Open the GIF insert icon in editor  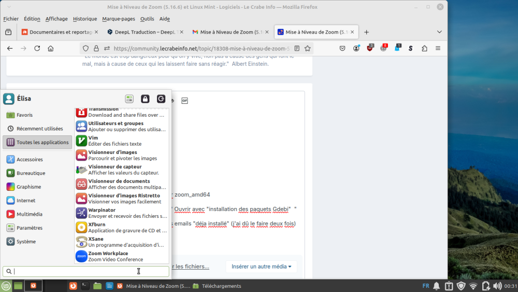click(185, 101)
